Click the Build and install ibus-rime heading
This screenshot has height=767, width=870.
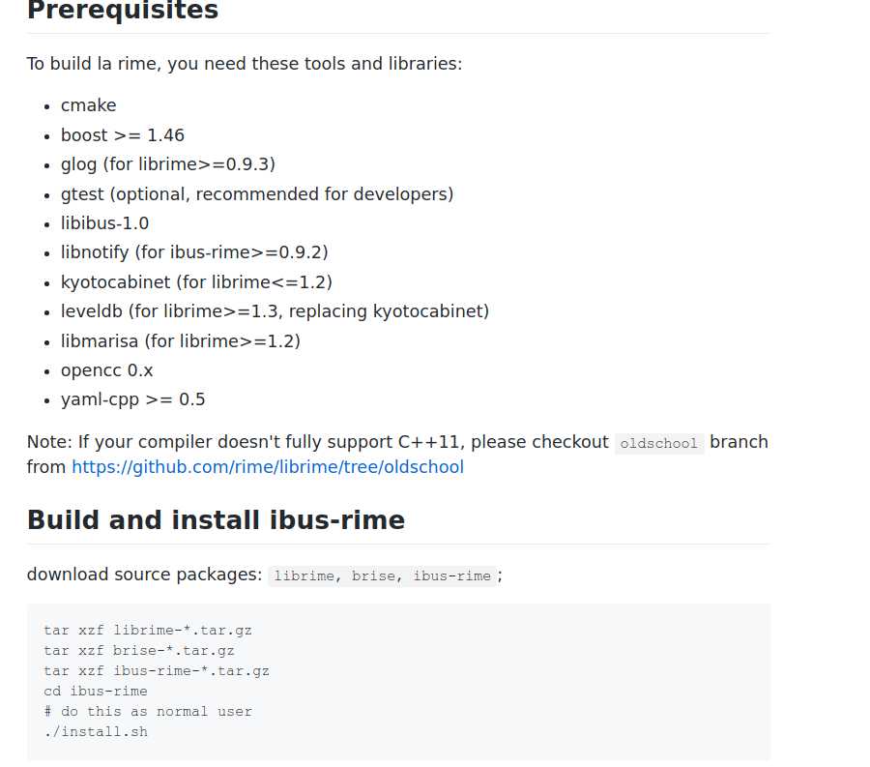click(x=216, y=520)
